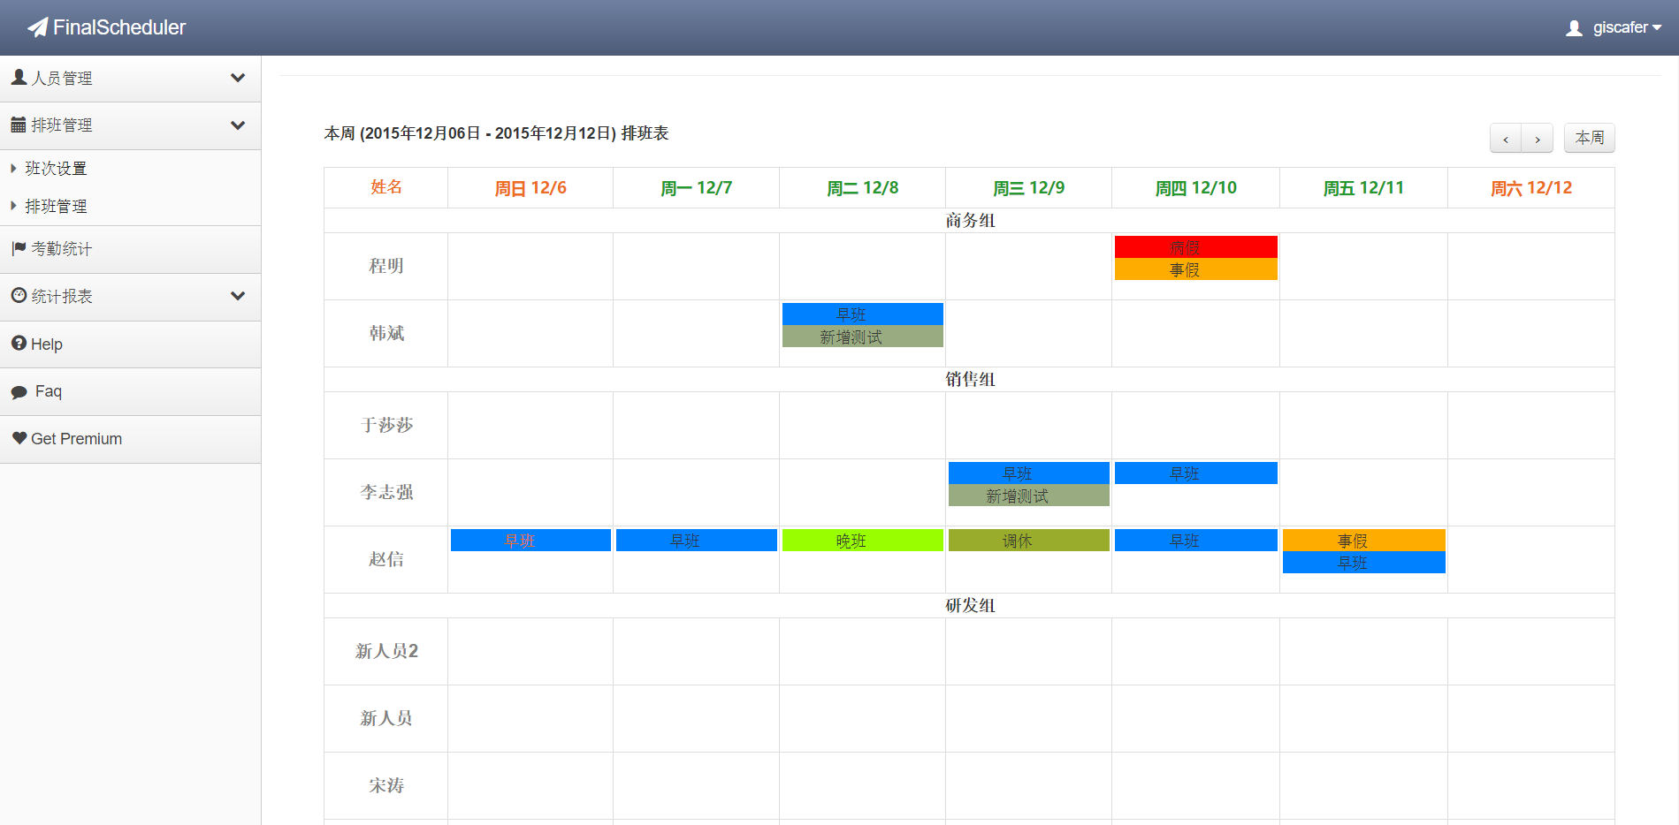Click the heart icon beside Get Premium
This screenshot has width=1679, height=825.
coord(19,438)
